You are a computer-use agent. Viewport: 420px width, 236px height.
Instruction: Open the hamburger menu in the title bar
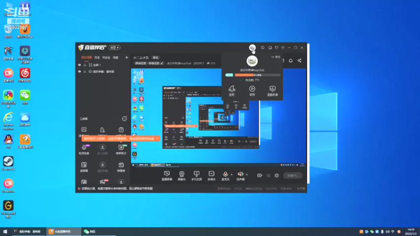[283, 48]
